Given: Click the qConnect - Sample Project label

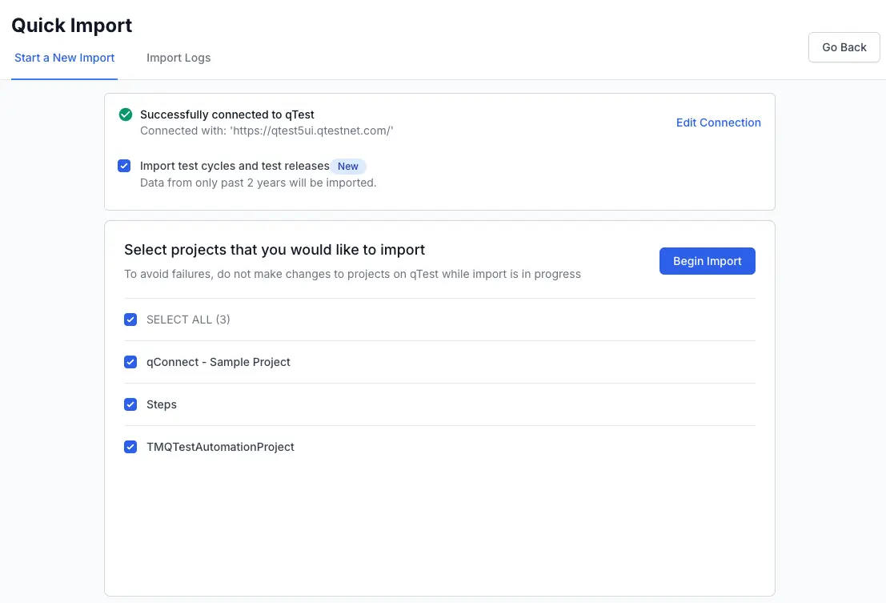Looking at the screenshot, I should coord(218,362).
